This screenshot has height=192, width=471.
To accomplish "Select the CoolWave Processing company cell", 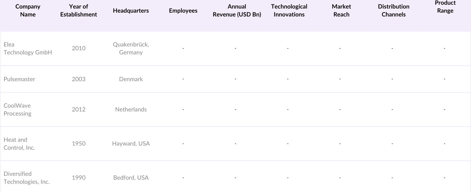I will [17, 109].
